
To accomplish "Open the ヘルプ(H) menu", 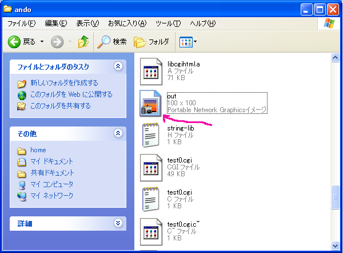I will [202, 23].
